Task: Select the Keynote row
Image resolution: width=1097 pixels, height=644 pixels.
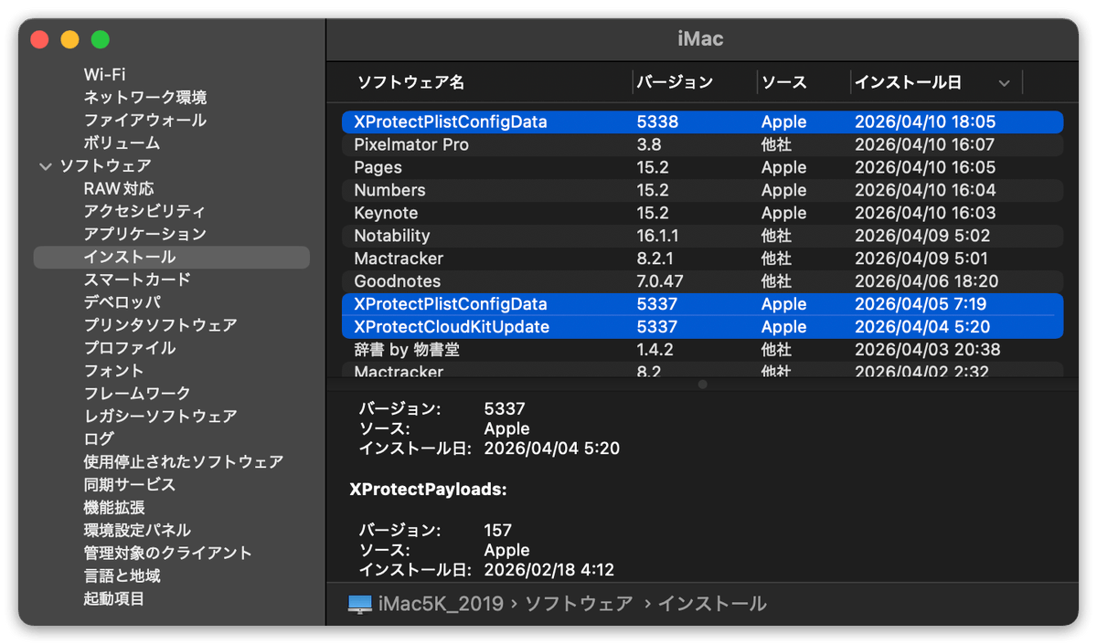Action: (x=702, y=213)
